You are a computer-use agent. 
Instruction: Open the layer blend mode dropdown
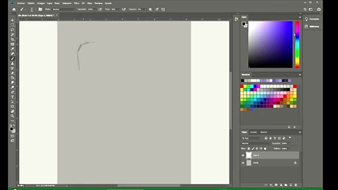coord(256,143)
